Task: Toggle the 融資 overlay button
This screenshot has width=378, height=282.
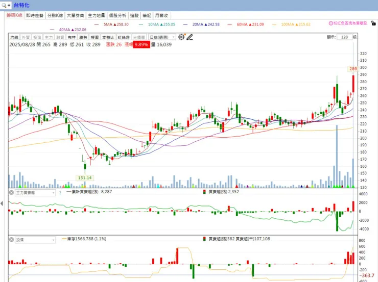Action: pos(60,37)
